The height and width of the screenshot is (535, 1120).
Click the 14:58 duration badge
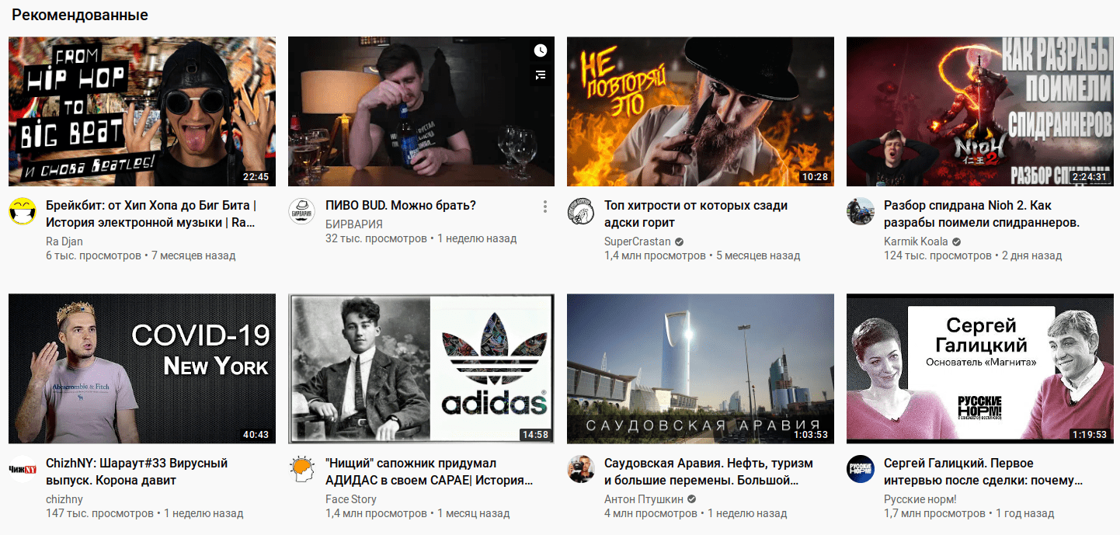tap(535, 434)
